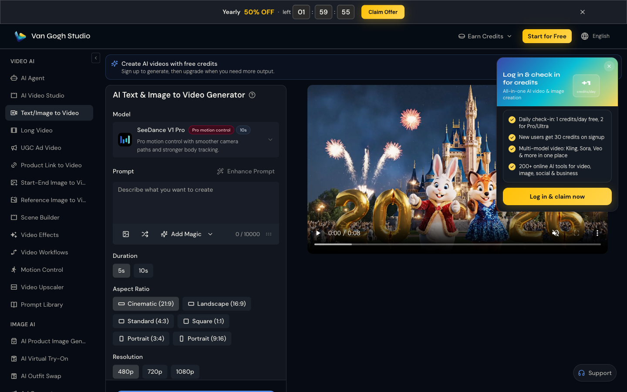This screenshot has width=627, height=392.
Task: Click the AI Outfit Swap icon
Action: (14, 376)
